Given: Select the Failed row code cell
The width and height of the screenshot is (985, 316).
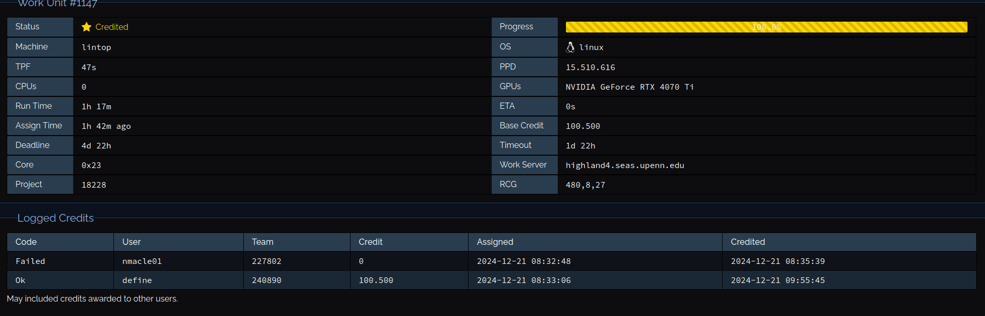Looking at the screenshot, I should click(30, 261).
